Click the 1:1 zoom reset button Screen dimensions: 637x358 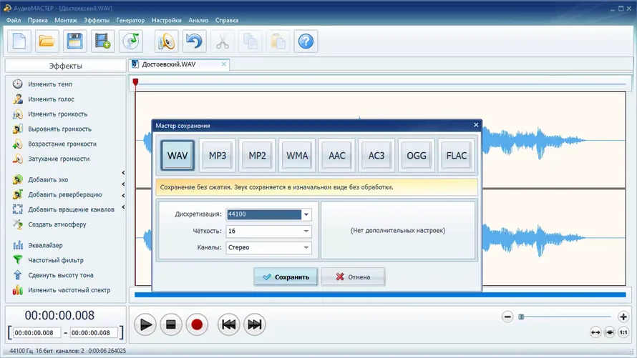coord(623,332)
